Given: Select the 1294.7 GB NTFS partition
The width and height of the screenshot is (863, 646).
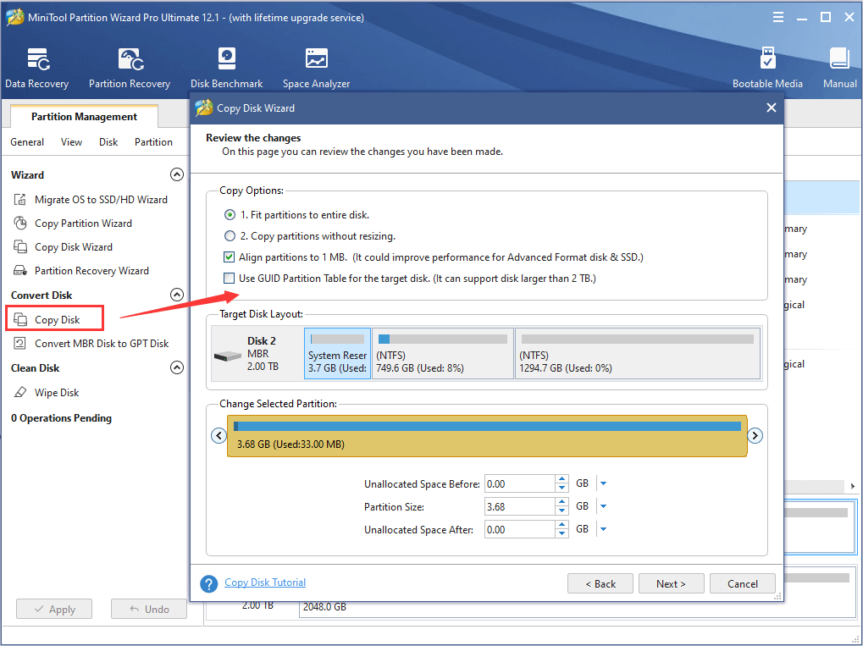Looking at the screenshot, I should pyautogui.click(x=638, y=354).
